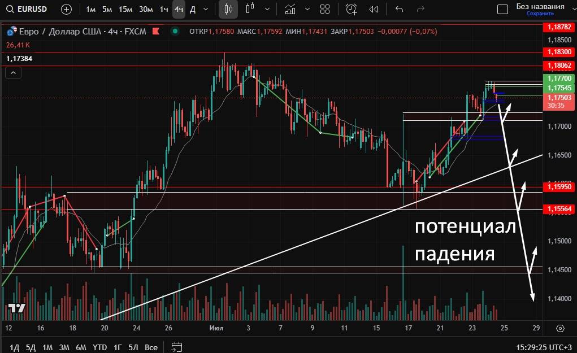Select red price label 1,15564
The height and width of the screenshot is (353, 577).
coord(559,209)
